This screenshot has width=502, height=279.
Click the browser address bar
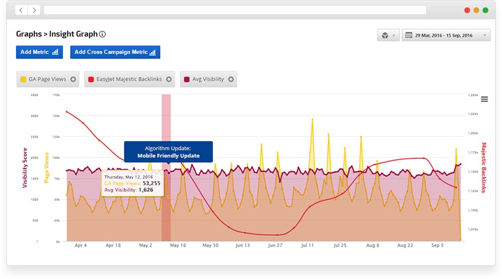[x=234, y=10]
